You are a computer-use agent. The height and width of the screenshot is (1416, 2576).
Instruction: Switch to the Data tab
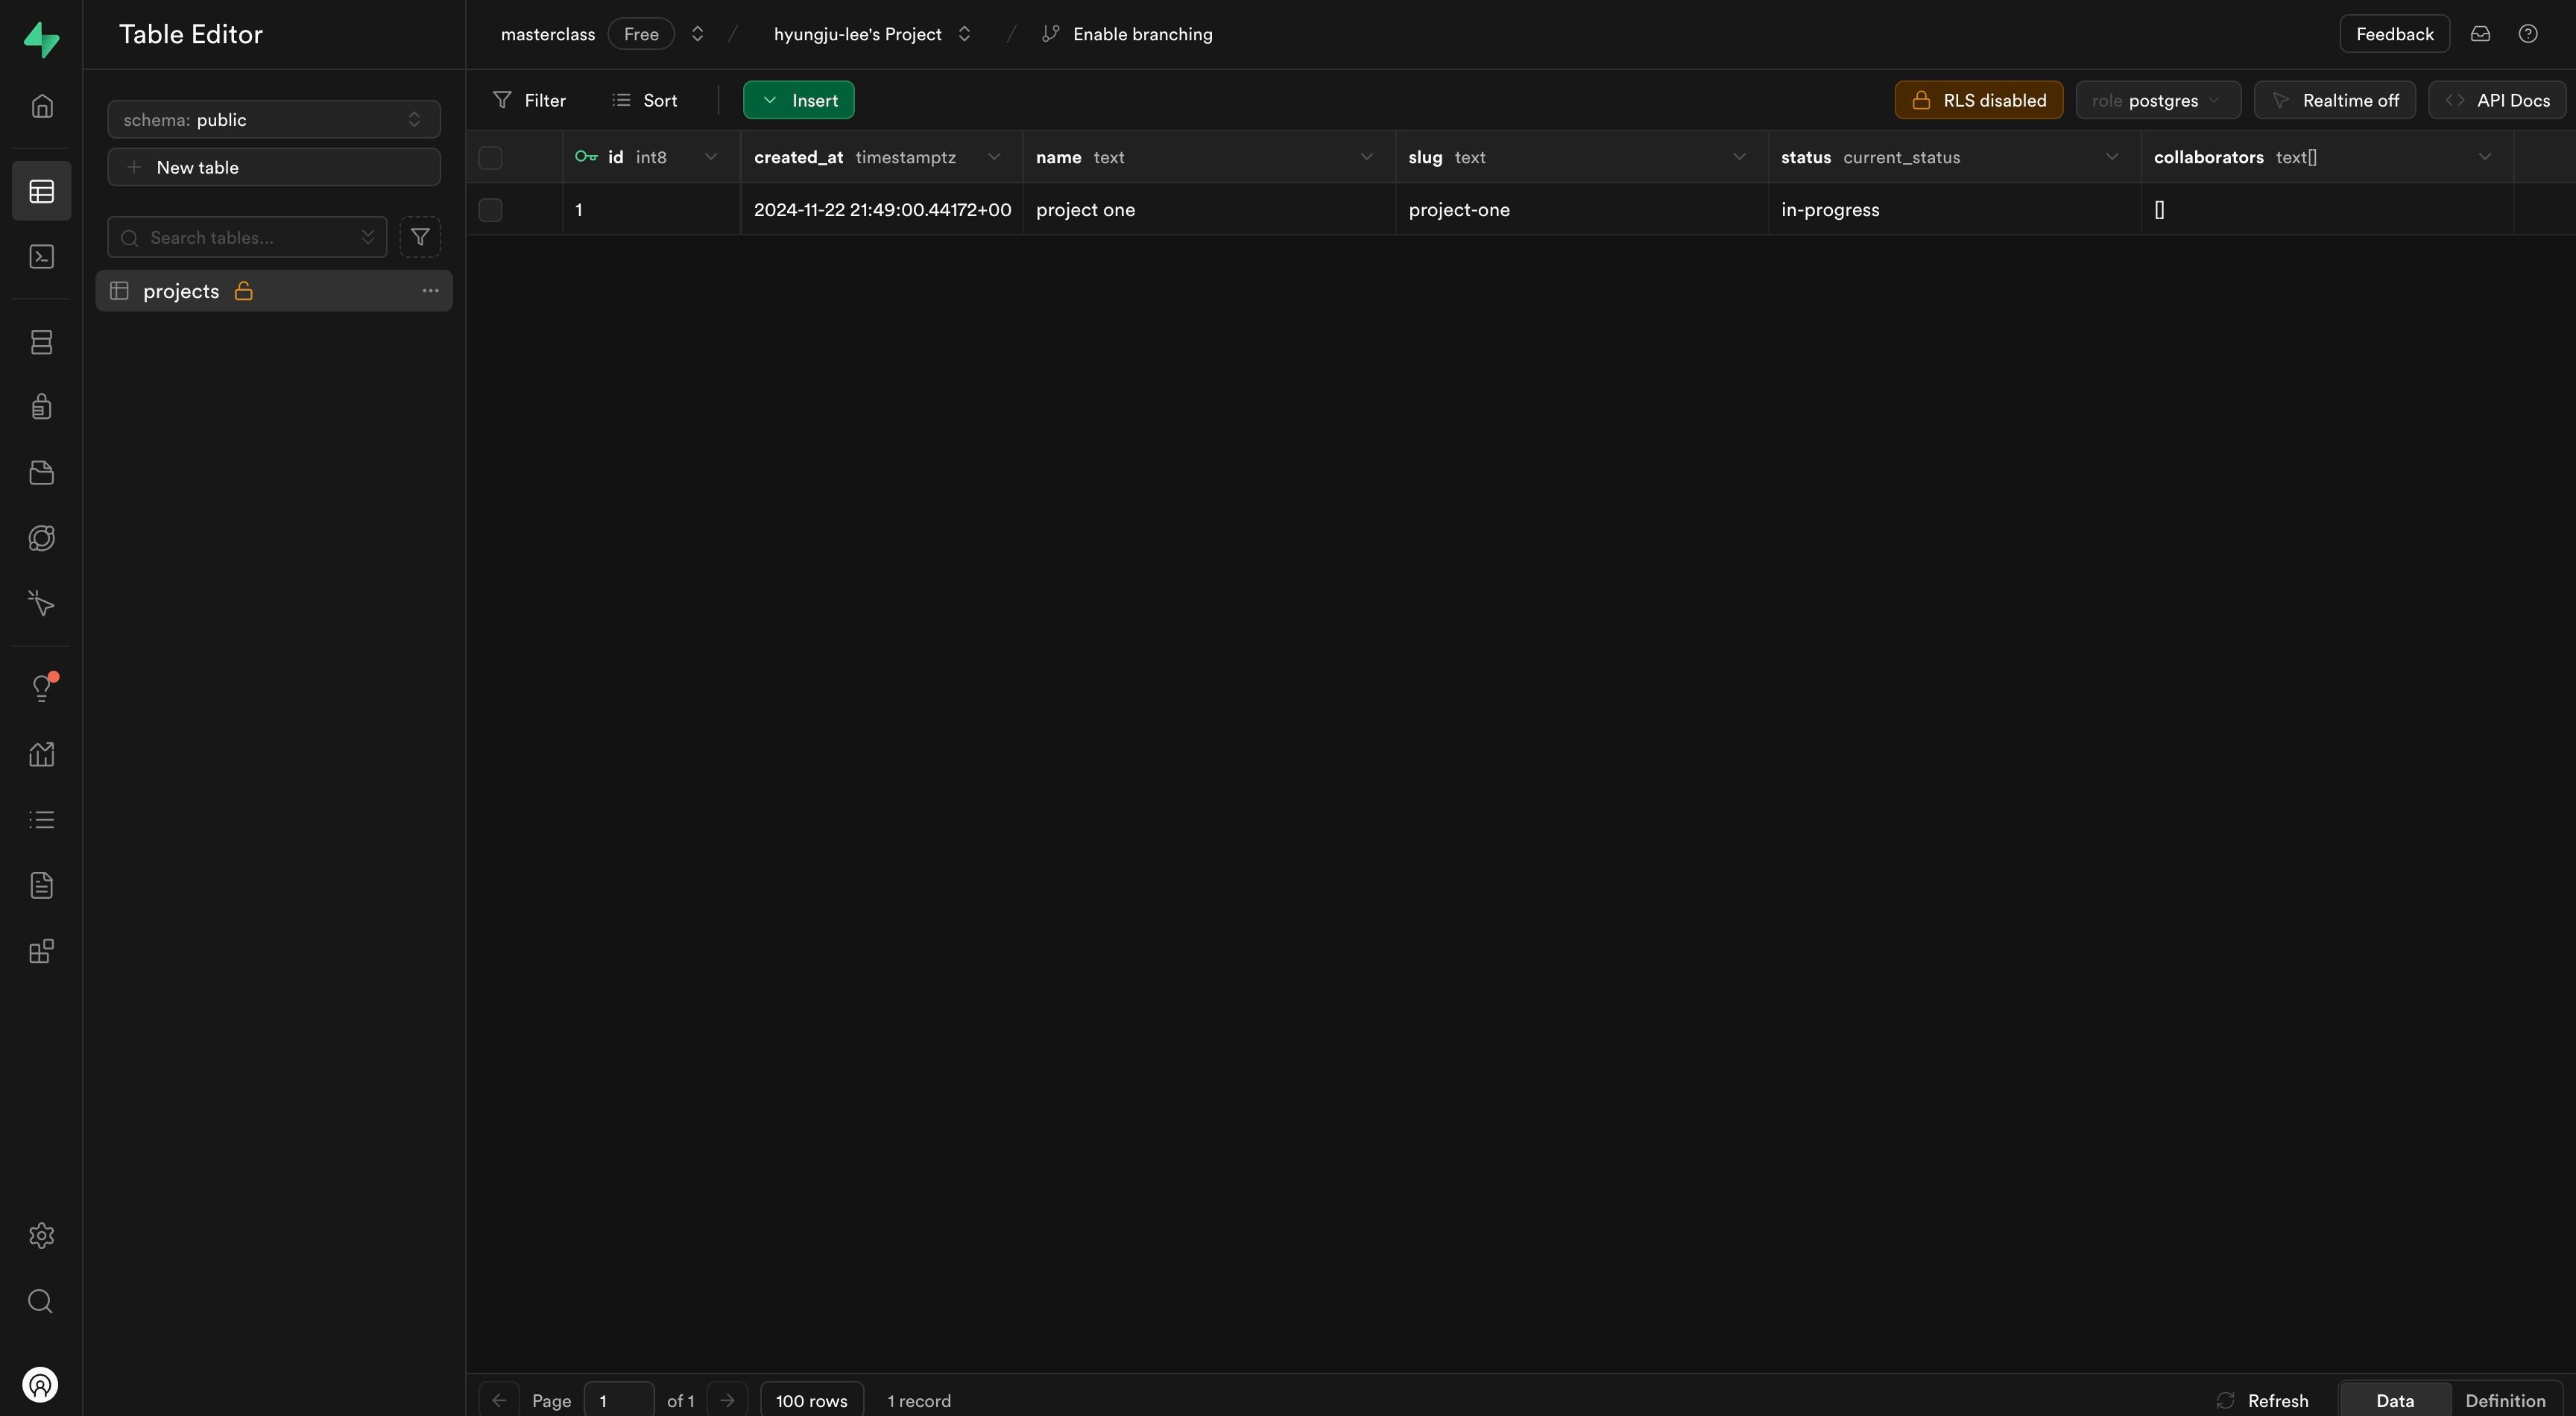[x=2395, y=1400]
